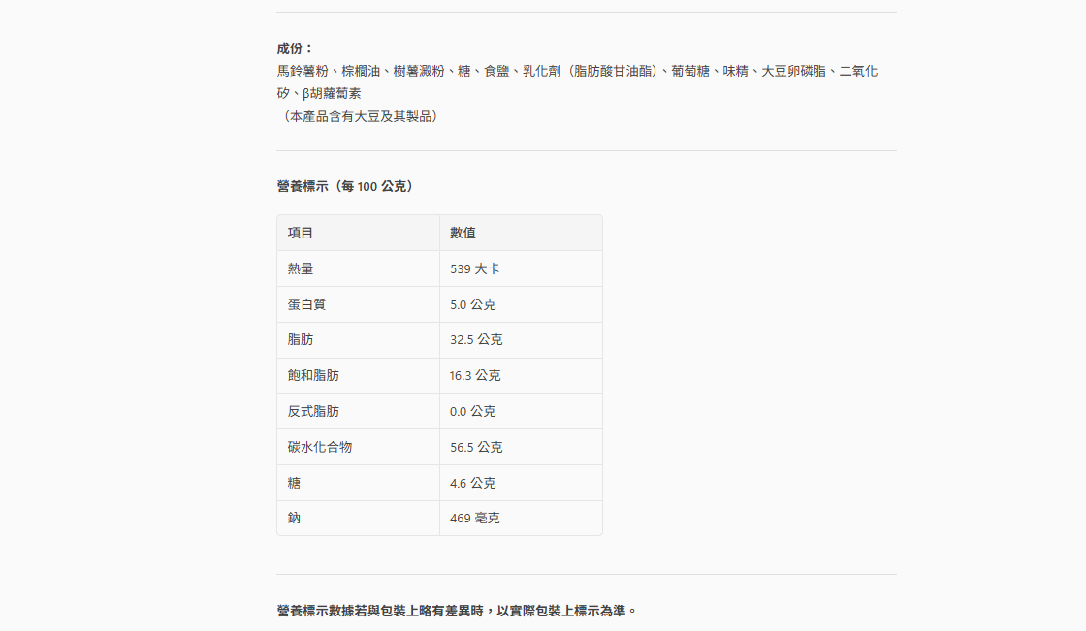
Task: Select the 碳水化合物 row label
Action: (x=320, y=448)
